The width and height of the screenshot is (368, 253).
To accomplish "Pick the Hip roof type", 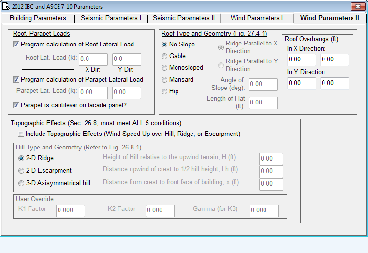I will 165,91.
